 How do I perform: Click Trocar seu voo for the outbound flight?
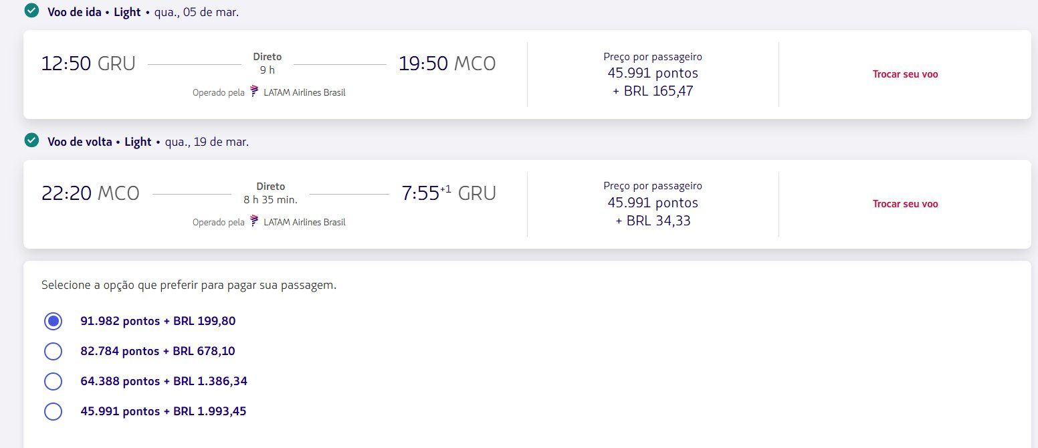pos(905,74)
